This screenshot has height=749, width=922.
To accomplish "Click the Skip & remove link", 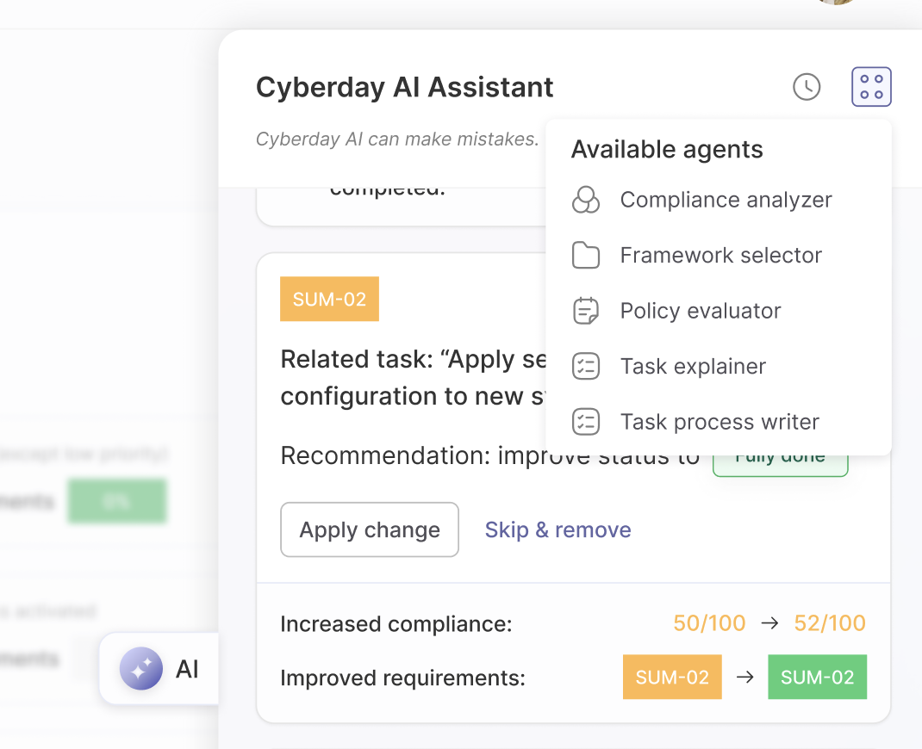I will tap(558, 529).
